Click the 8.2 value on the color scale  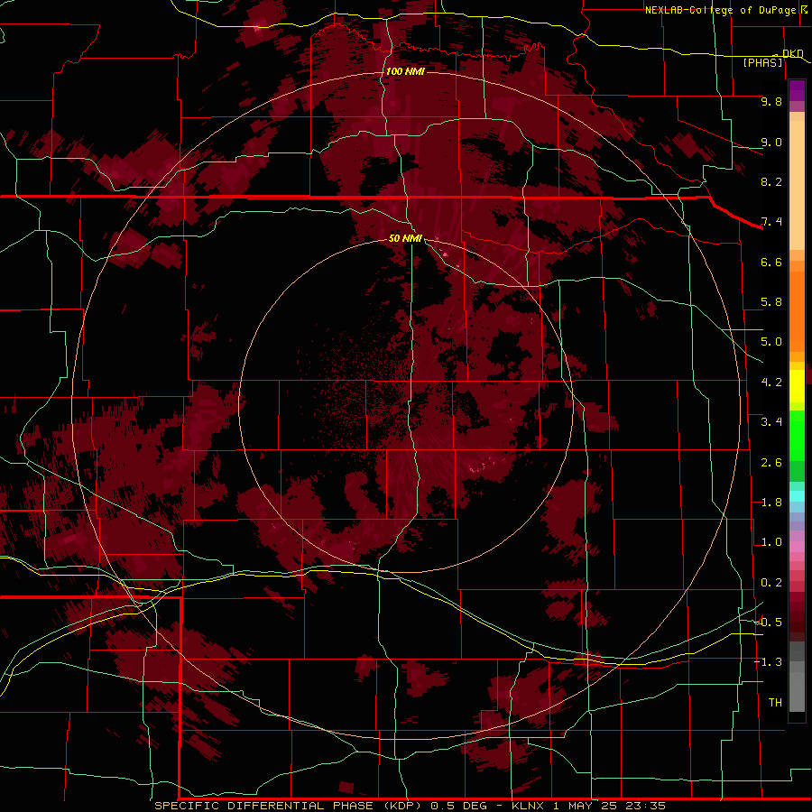pos(771,181)
